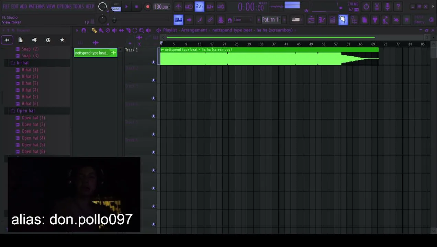Select nettspend type beat in clip picker
This screenshot has width=437, height=247.
click(x=96, y=53)
